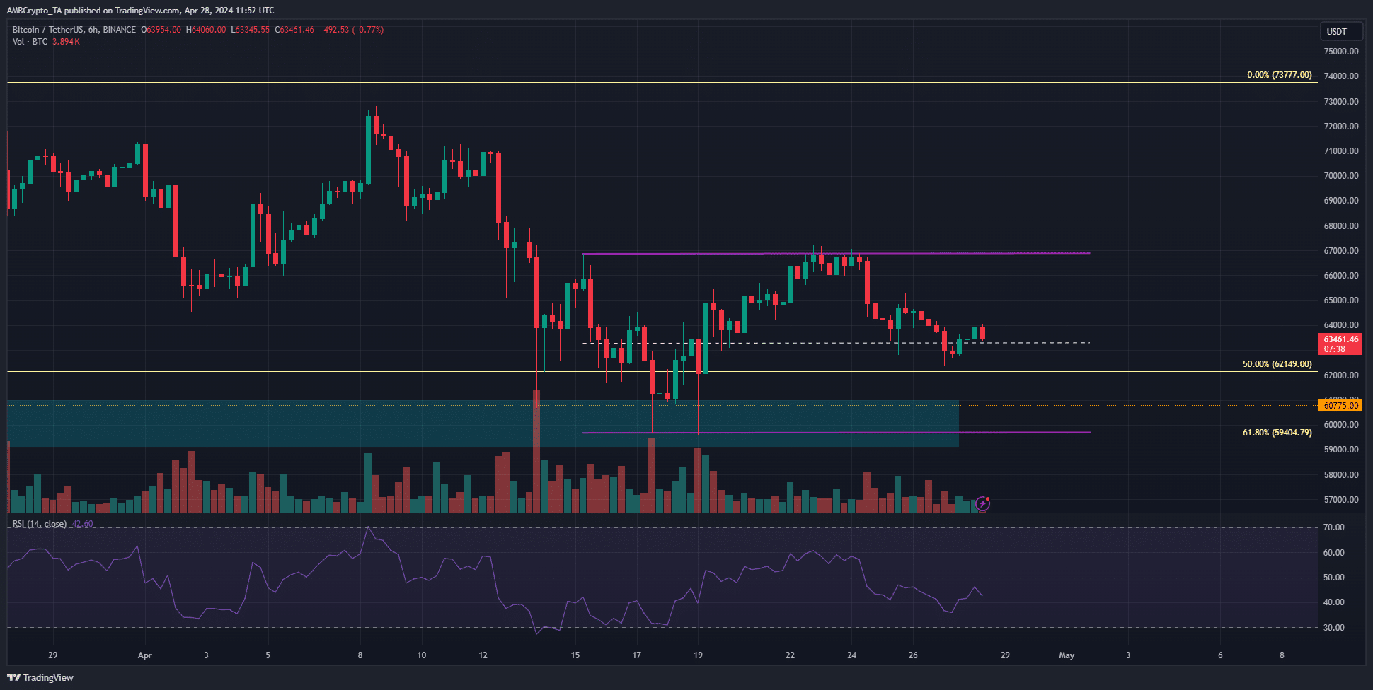Screen dimensions: 1373x690
Task: Click the lightning bolt indicator icon
Action: (982, 504)
